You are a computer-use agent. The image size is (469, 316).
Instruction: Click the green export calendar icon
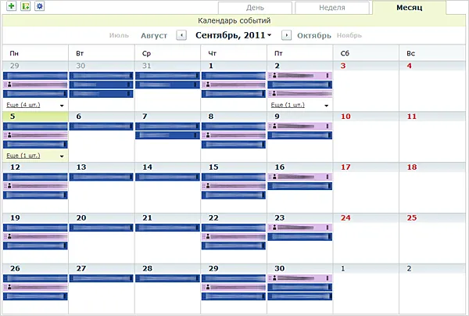(25, 6)
